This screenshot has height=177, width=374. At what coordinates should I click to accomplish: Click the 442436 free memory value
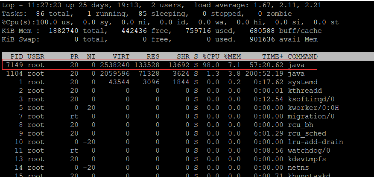(x=134, y=31)
